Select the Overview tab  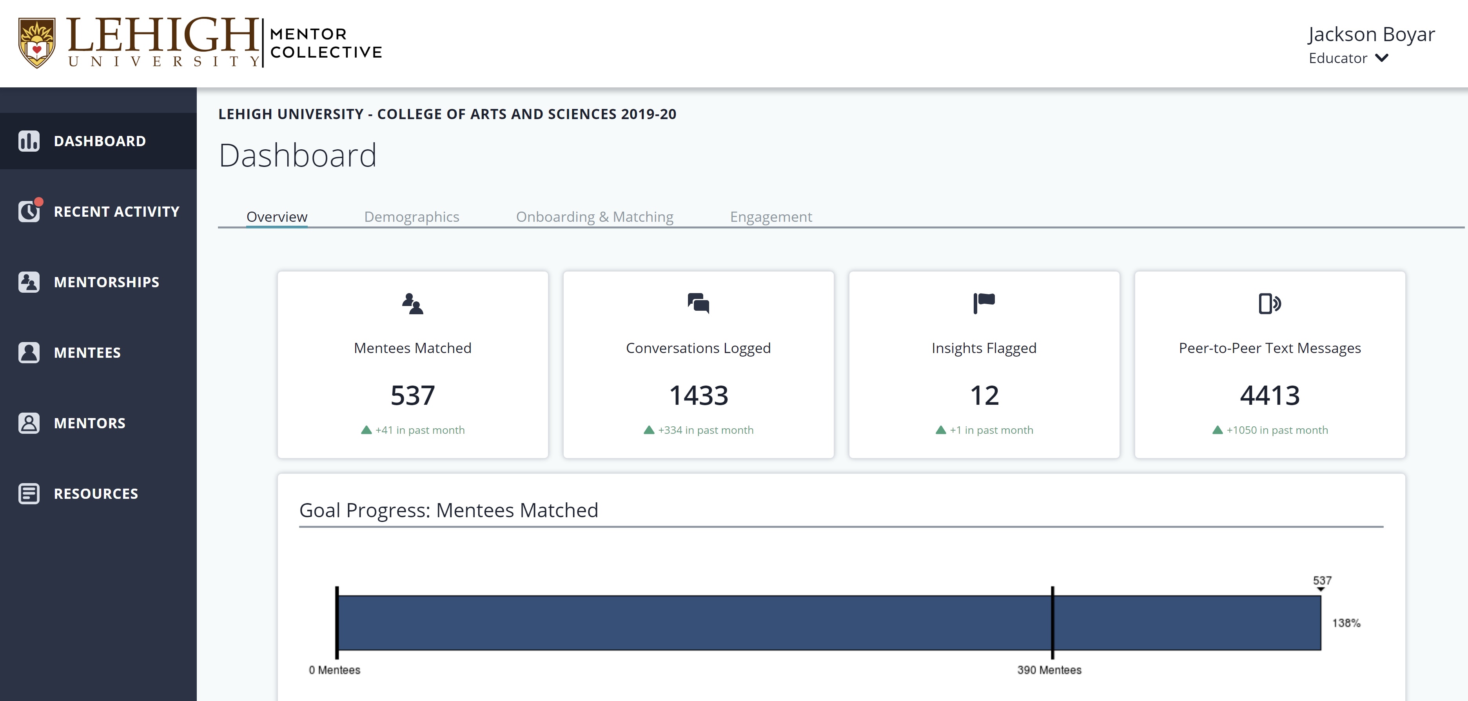(277, 217)
